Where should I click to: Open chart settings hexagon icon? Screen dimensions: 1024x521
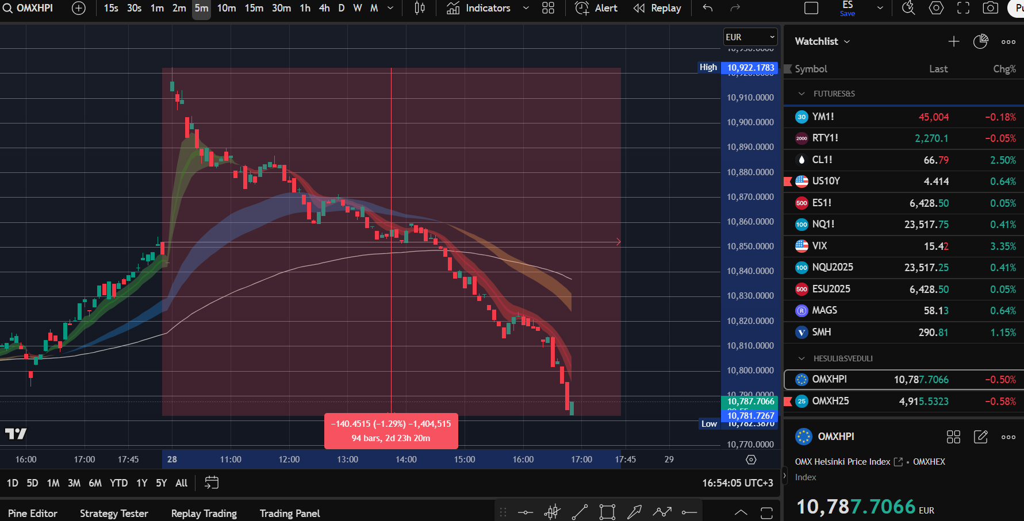pos(936,8)
